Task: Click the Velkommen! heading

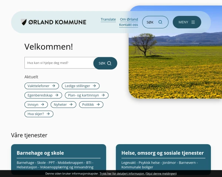Action: 48,47
